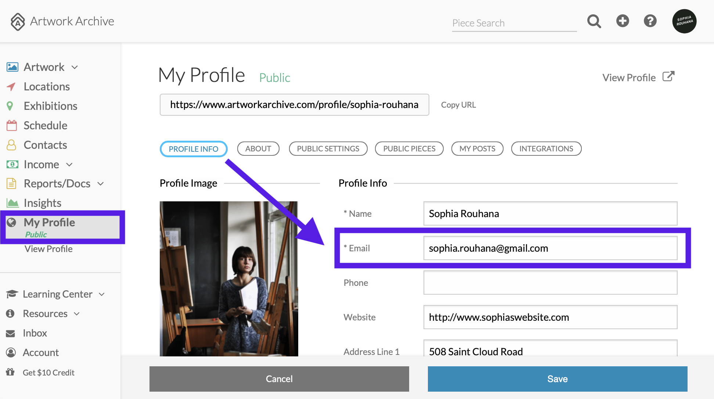This screenshot has width=714, height=399.
Task: Open Insights in the sidebar
Action: pyautogui.click(x=42, y=203)
